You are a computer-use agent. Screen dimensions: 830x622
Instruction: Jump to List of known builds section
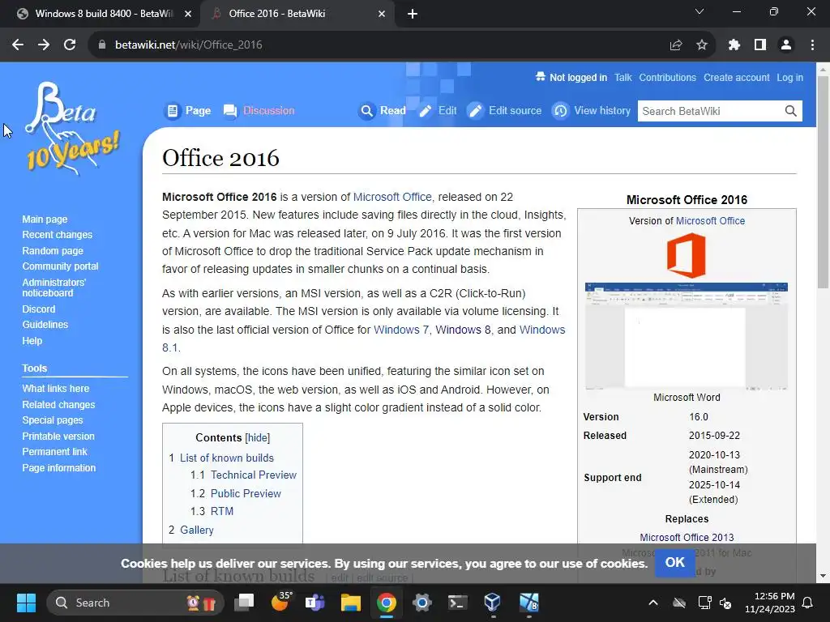pyautogui.click(x=227, y=458)
